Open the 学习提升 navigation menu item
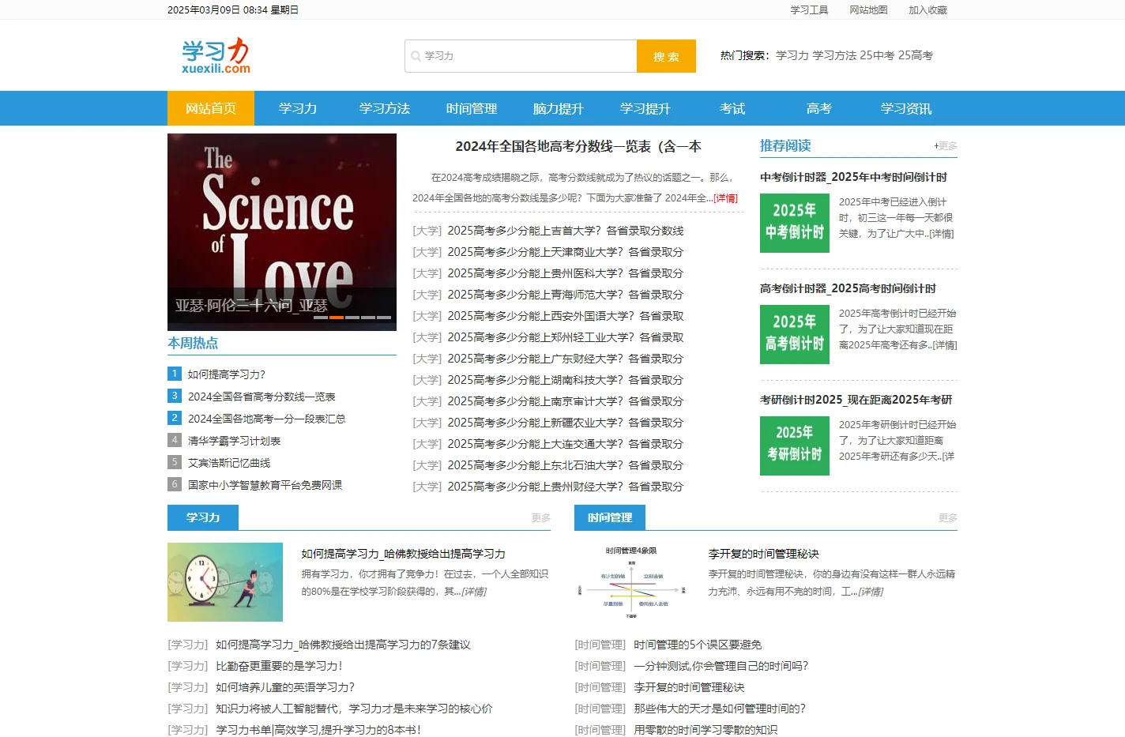Screen dimensions: 1125x737 645,108
